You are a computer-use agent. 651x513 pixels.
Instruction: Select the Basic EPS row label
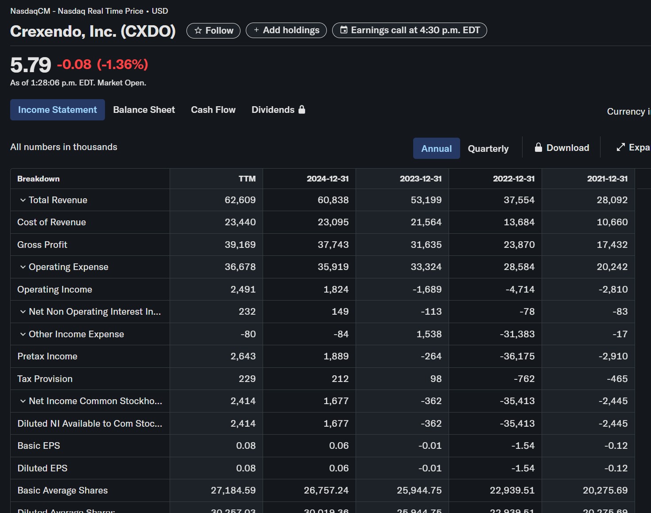point(39,446)
